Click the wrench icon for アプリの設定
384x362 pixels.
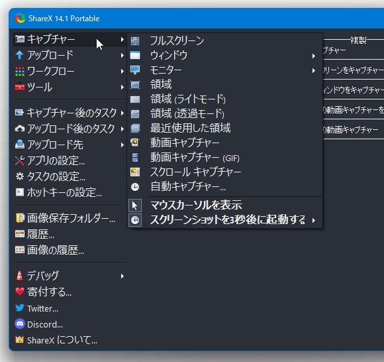coord(20,160)
